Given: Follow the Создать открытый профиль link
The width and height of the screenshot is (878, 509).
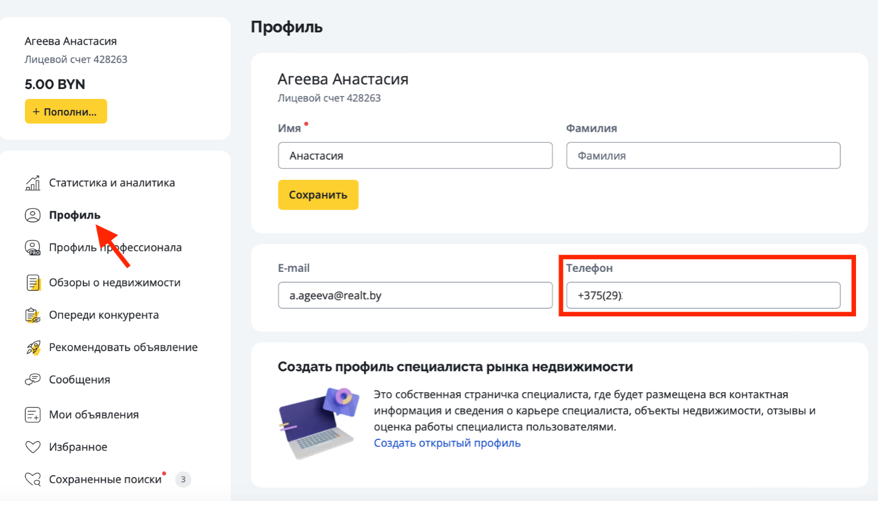Looking at the screenshot, I should (447, 443).
